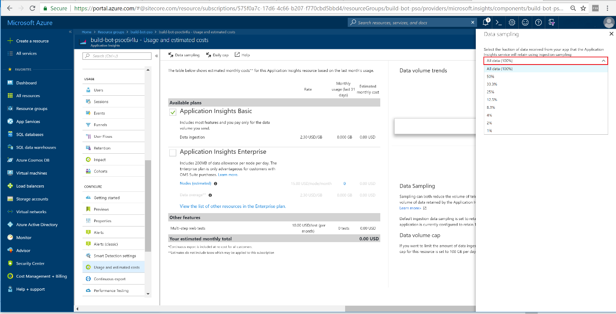The height and width of the screenshot is (314, 616).
Task: Check the Application Insights Enterprise plan
Action: point(173,152)
